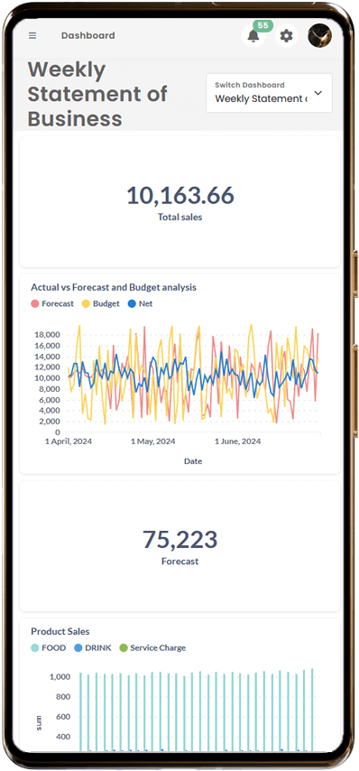Click the Weekly Statement of Business heading
Screen dimensions: 359x771
97,94
